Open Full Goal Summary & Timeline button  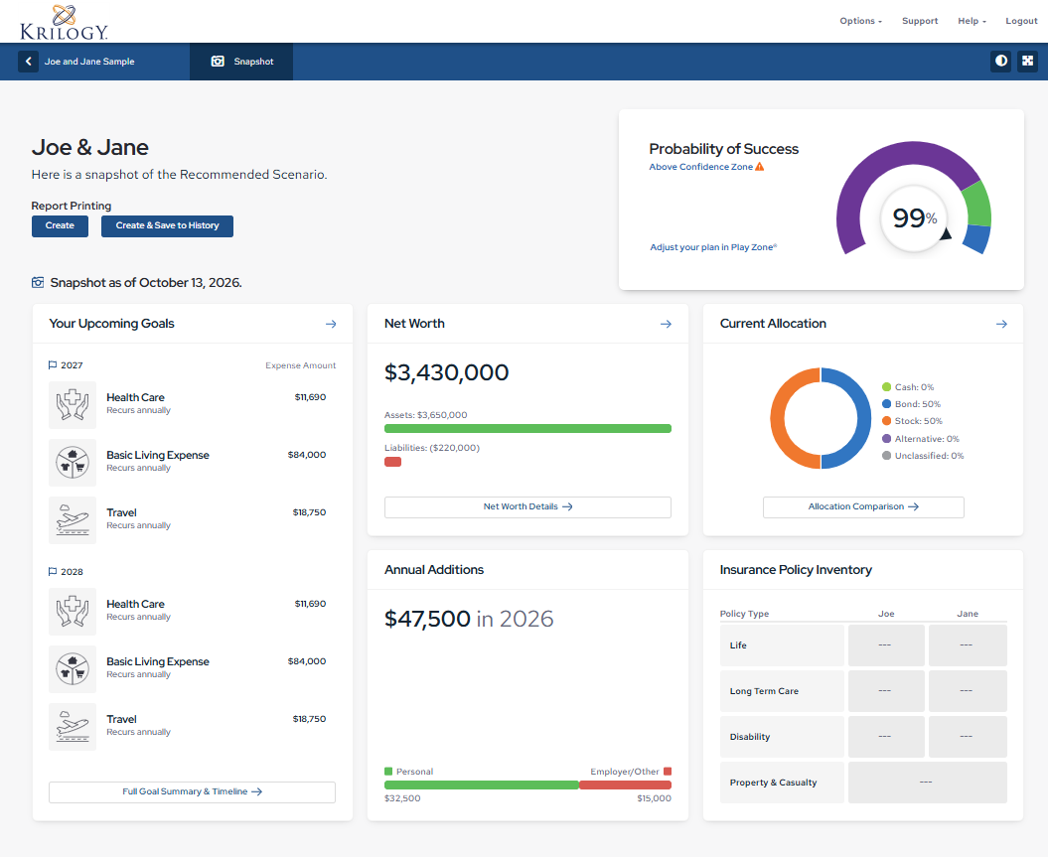[x=192, y=792]
